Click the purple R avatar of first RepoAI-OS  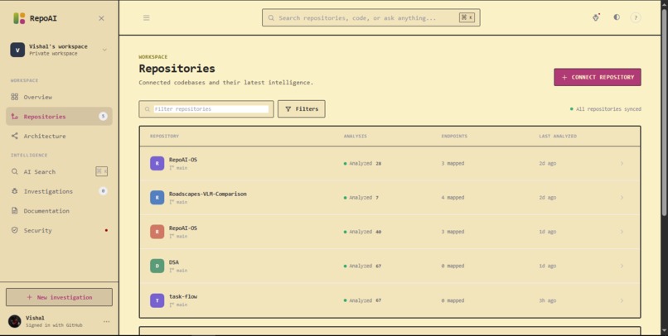tap(157, 163)
